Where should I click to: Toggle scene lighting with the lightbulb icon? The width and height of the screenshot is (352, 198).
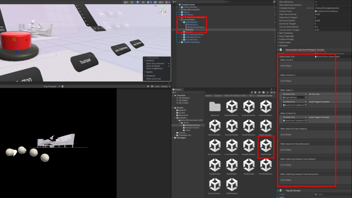(138, 2)
